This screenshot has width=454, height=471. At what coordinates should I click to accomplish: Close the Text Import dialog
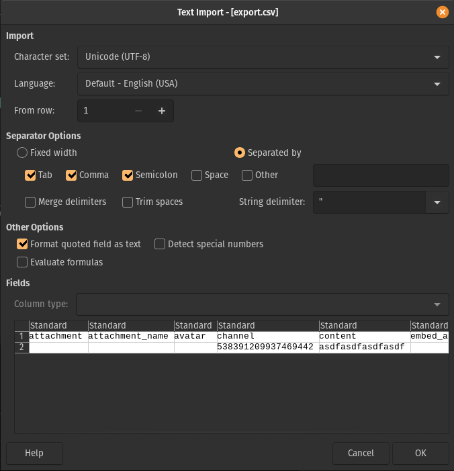[x=442, y=12]
